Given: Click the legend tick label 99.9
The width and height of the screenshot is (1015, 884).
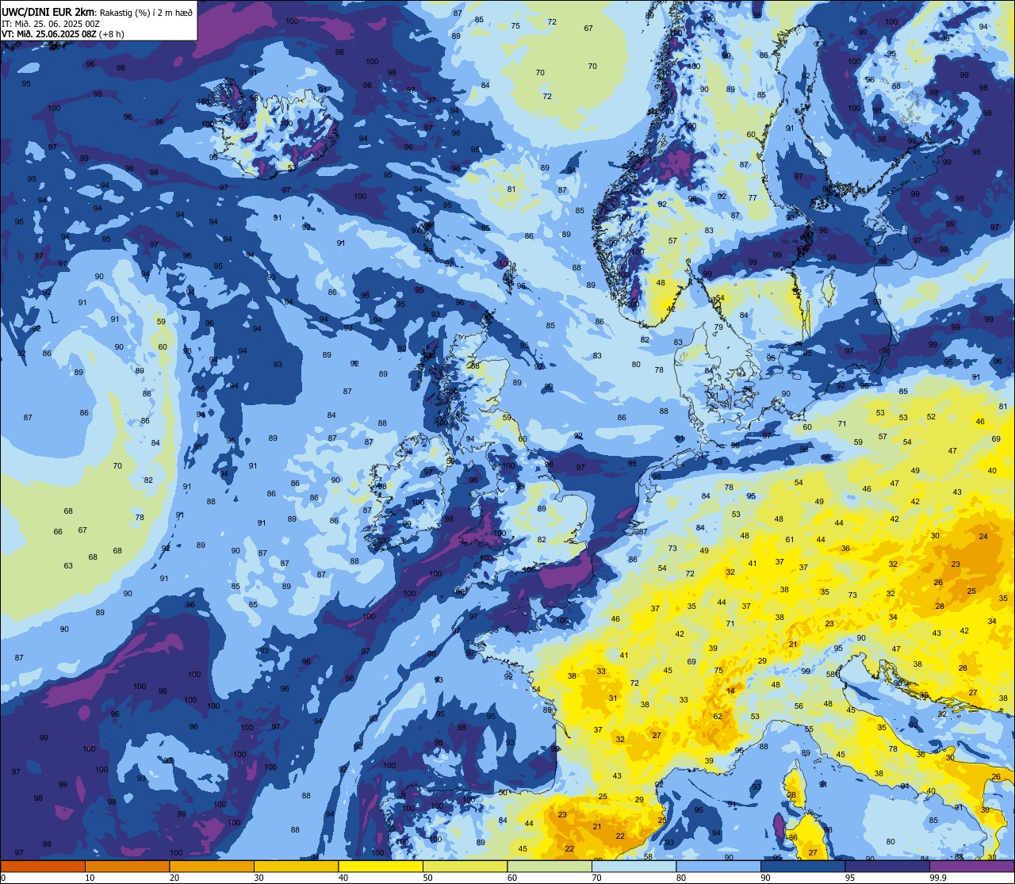Looking at the screenshot, I should (938, 878).
